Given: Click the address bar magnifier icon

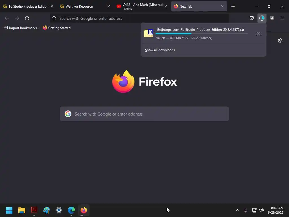Looking at the screenshot, I should coord(54,18).
